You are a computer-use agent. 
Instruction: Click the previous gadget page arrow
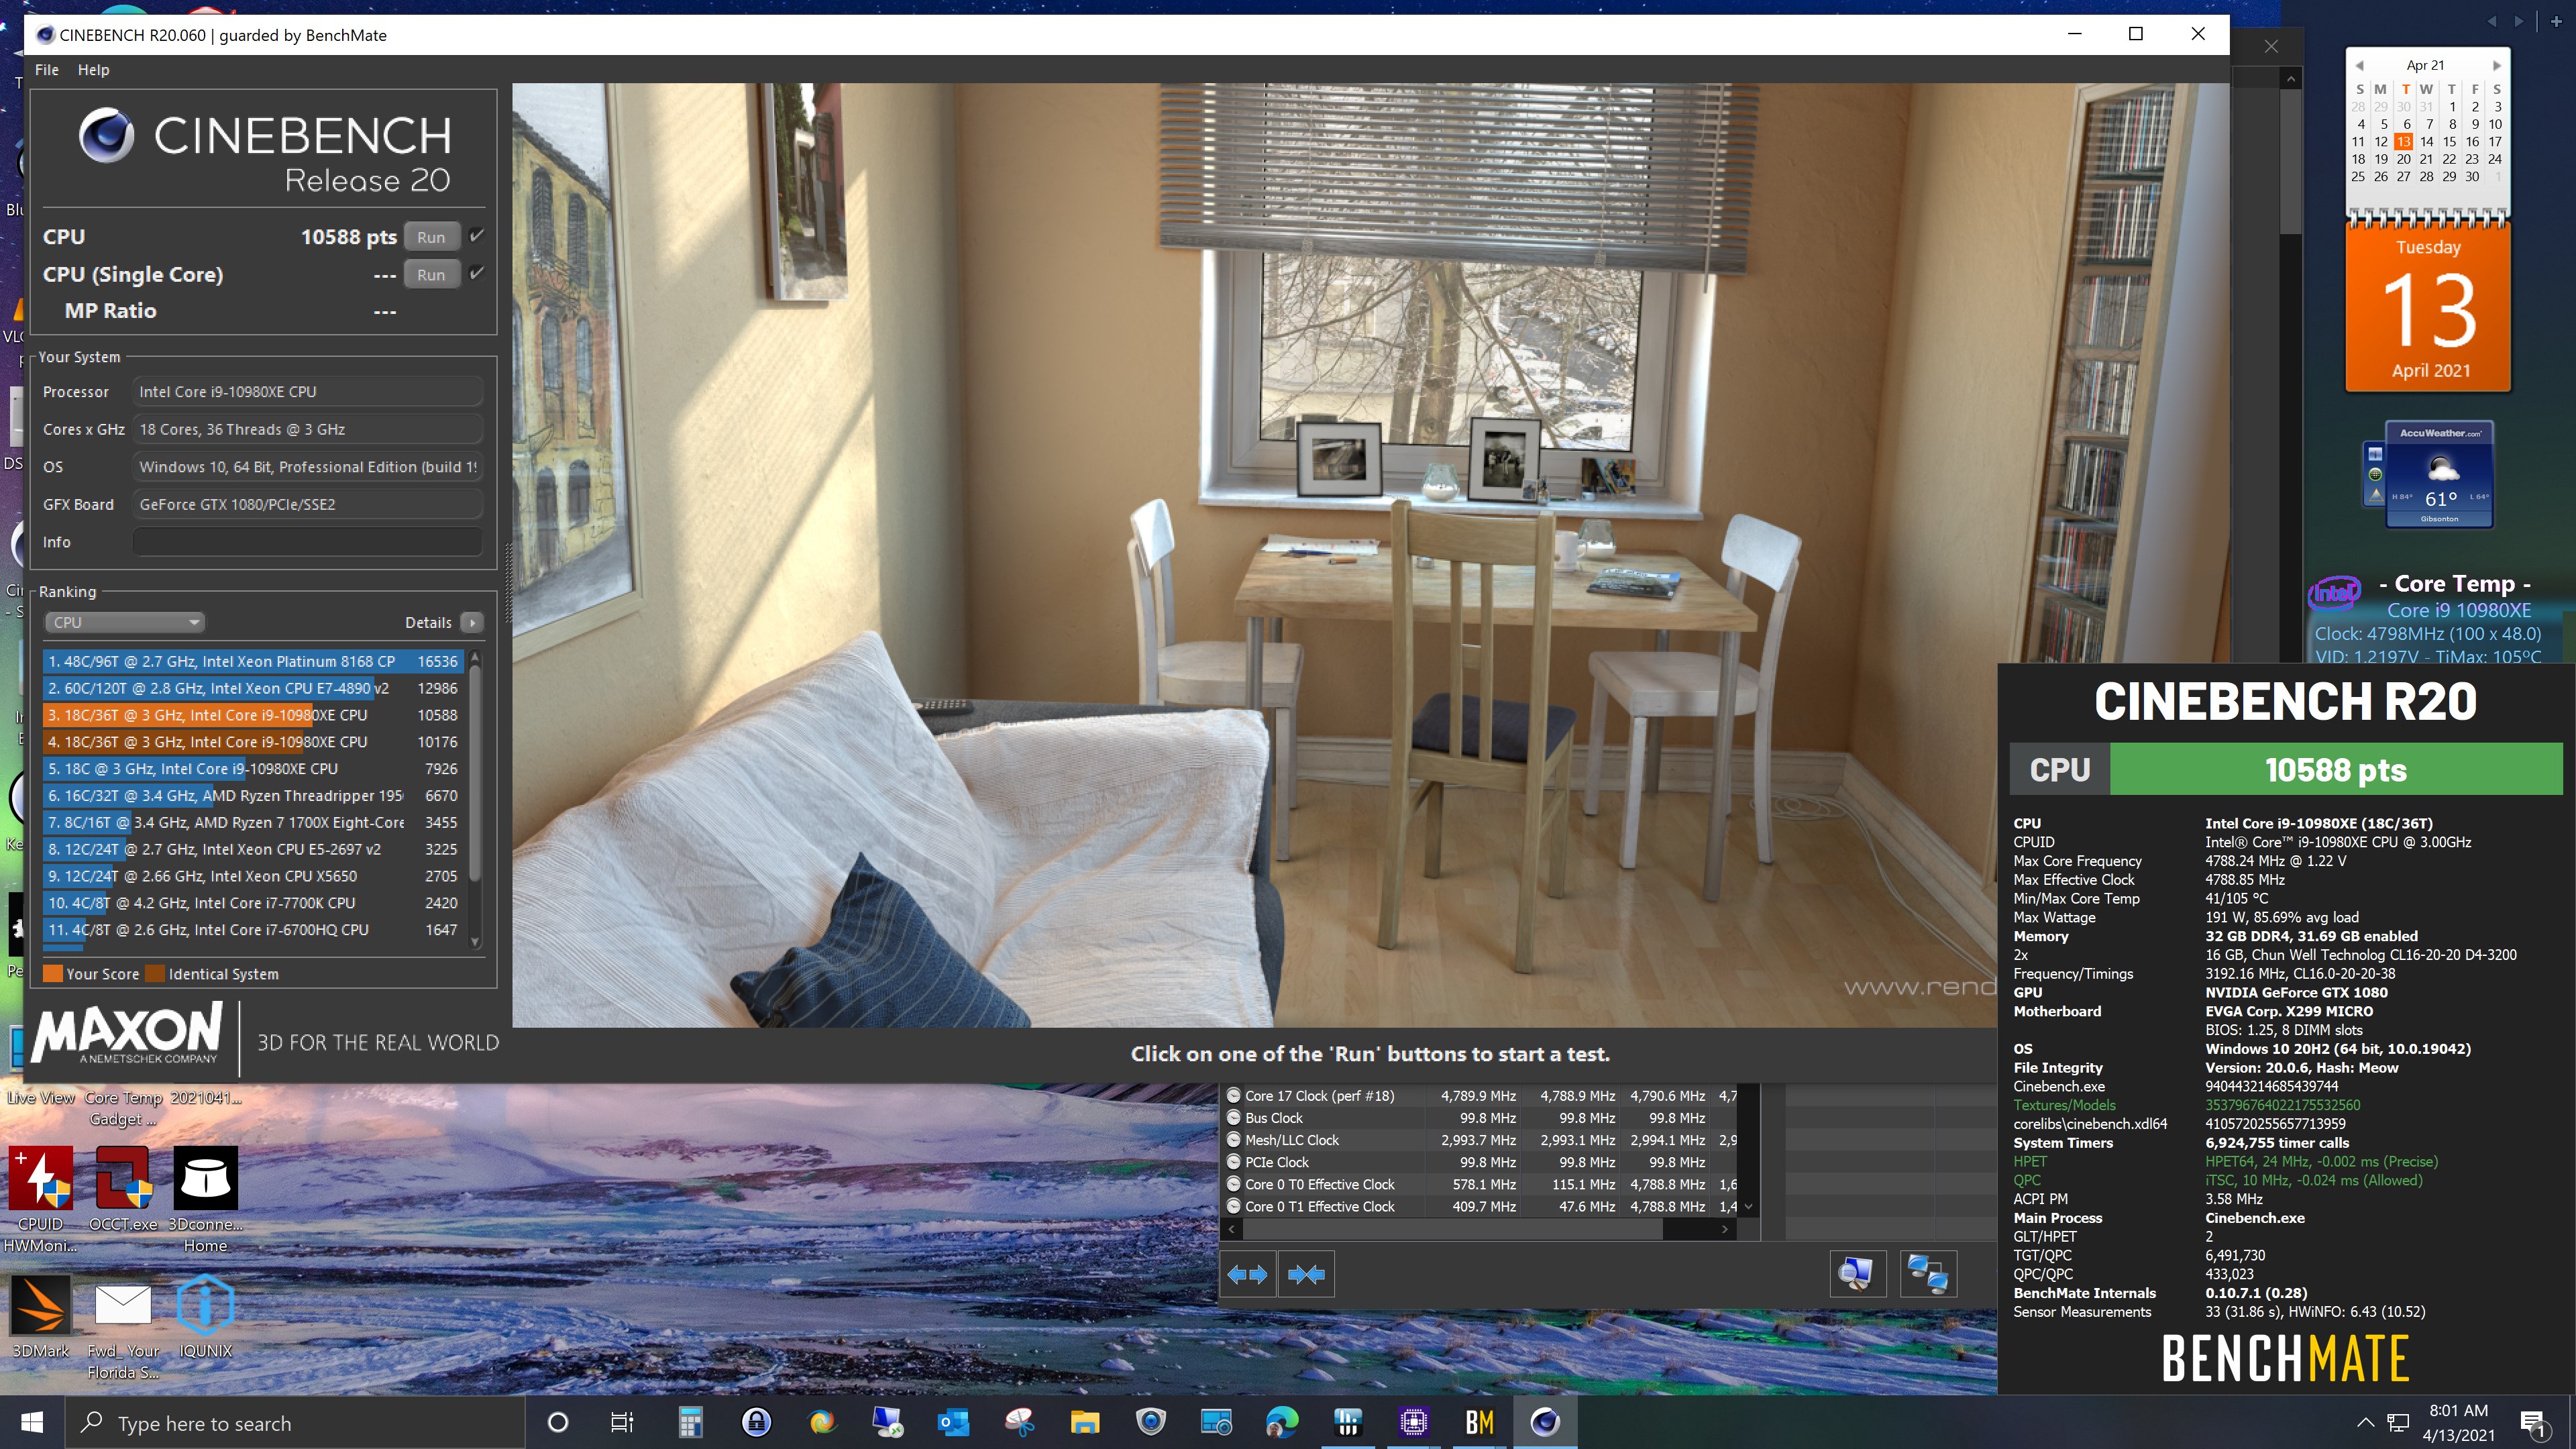[2491, 21]
